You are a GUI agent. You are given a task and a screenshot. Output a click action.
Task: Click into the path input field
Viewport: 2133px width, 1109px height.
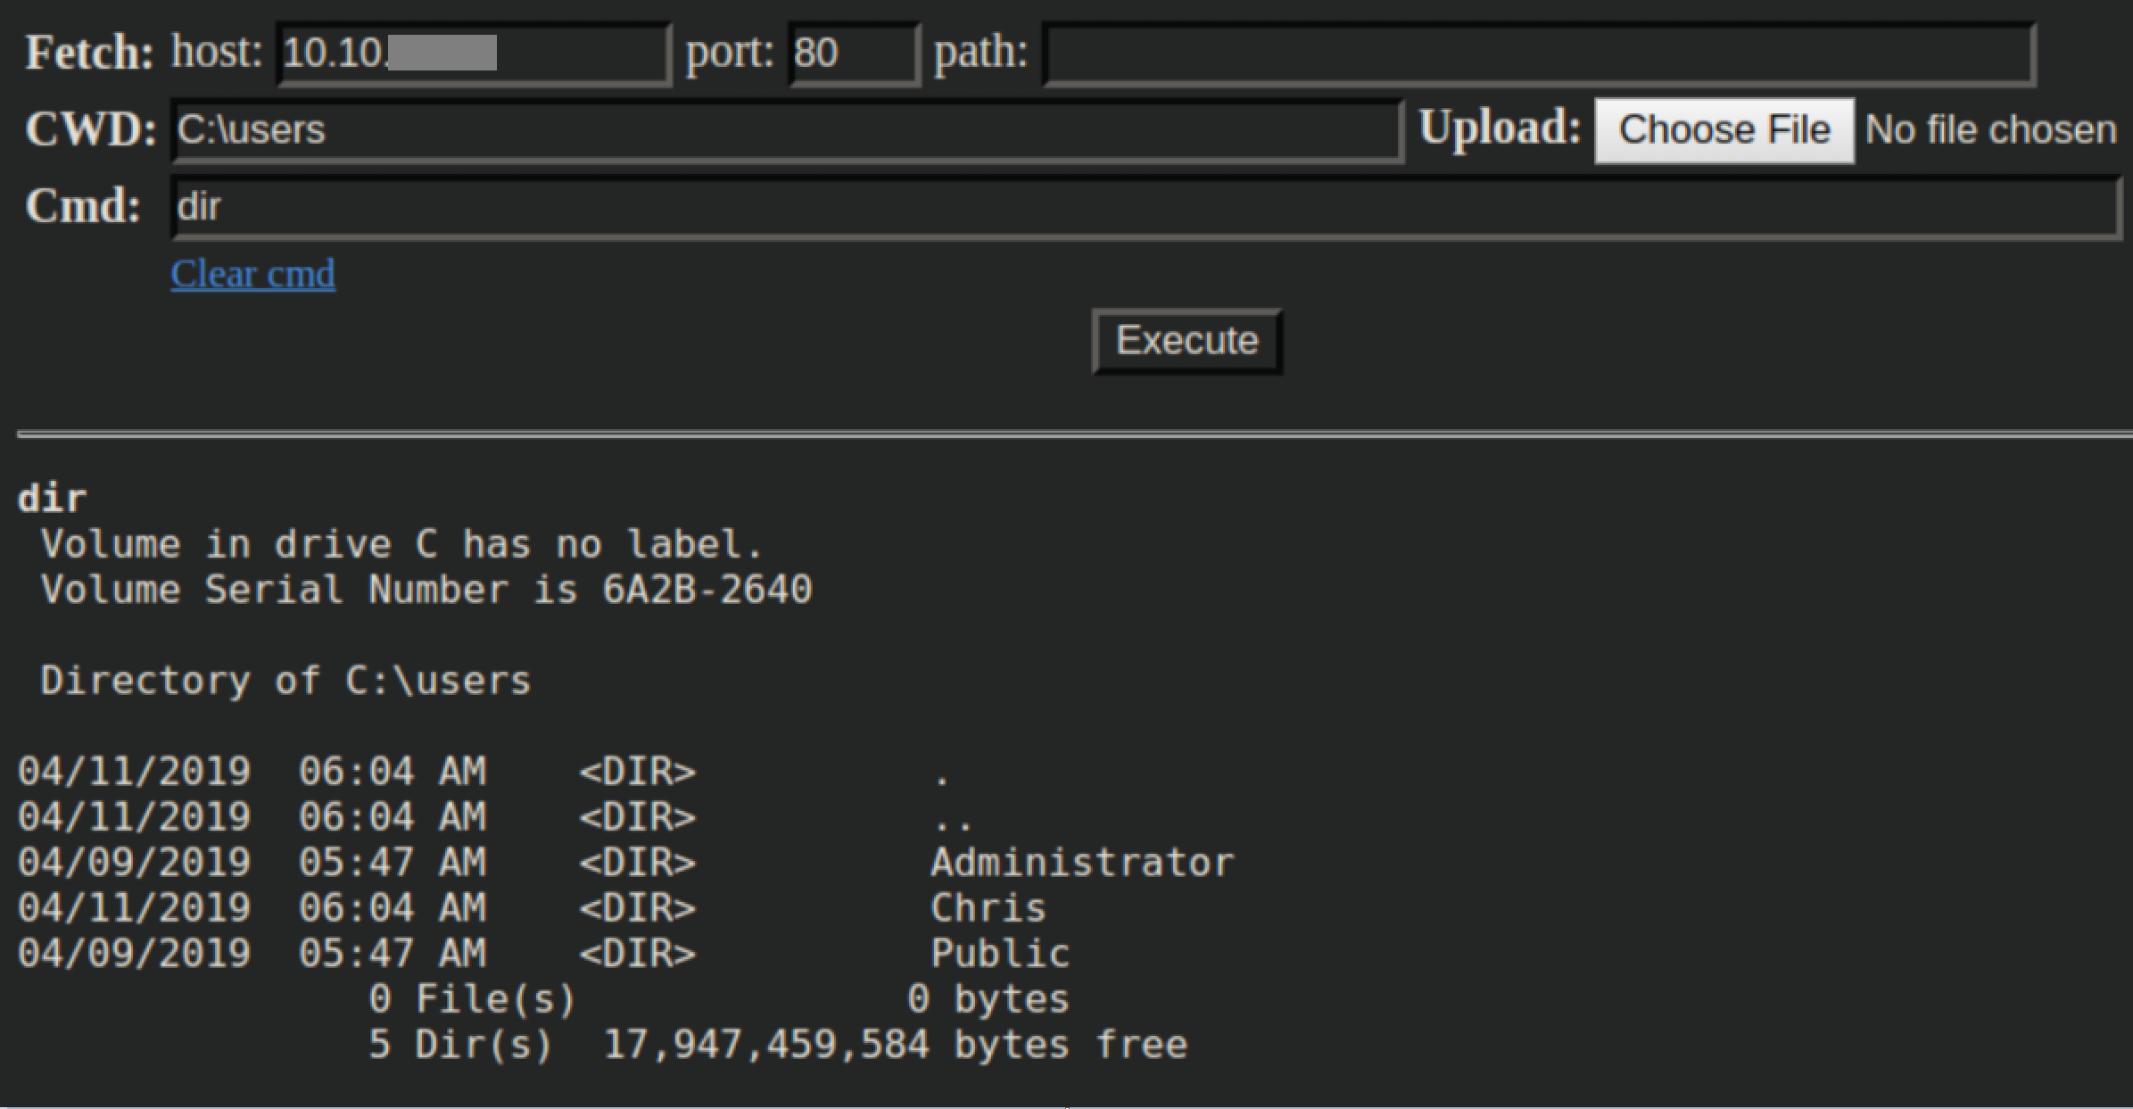click(x=1538, y=54)
